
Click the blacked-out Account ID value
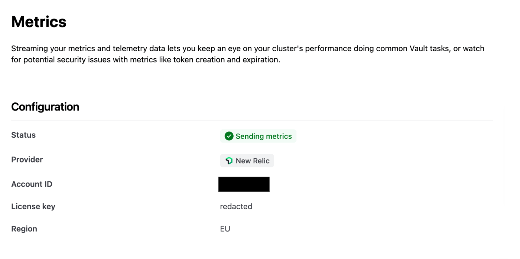tap(244, 184)
